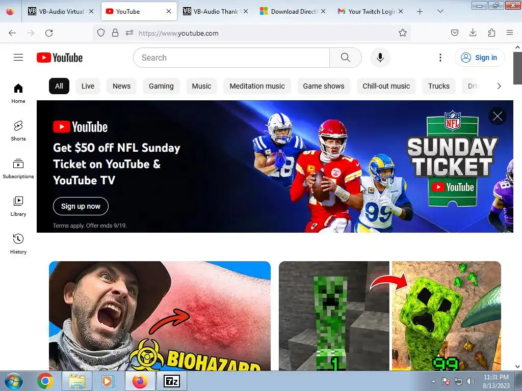
Task: Filter by Chill-out music chip
Action: pyautogui.click(x=386, y=86)
